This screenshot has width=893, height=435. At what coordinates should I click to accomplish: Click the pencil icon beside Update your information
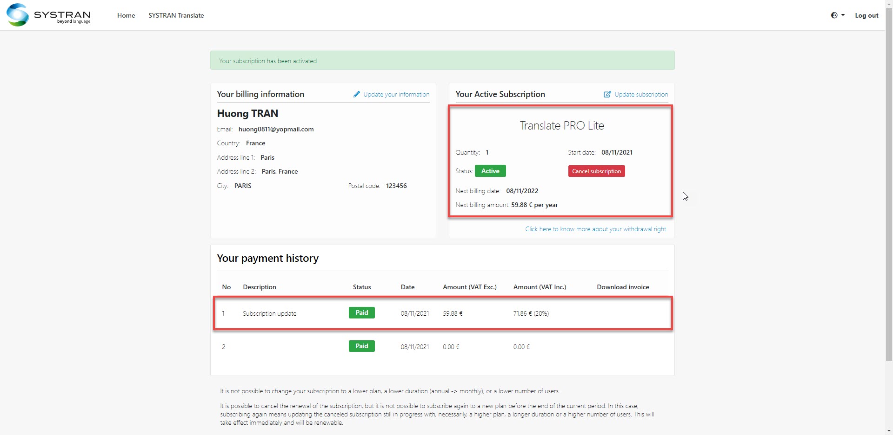click(357, 94)
